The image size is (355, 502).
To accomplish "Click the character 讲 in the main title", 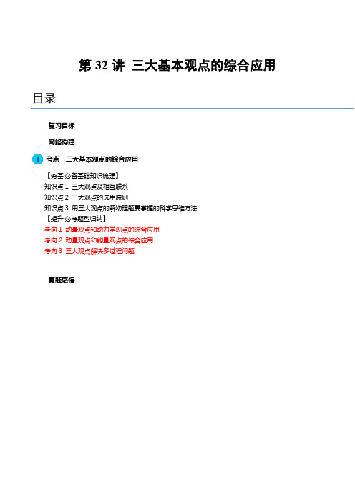I will tap(118, 65).
